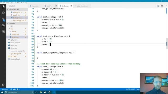Select the tests.cpp tab
168x94 pixels.
(65, 6)
